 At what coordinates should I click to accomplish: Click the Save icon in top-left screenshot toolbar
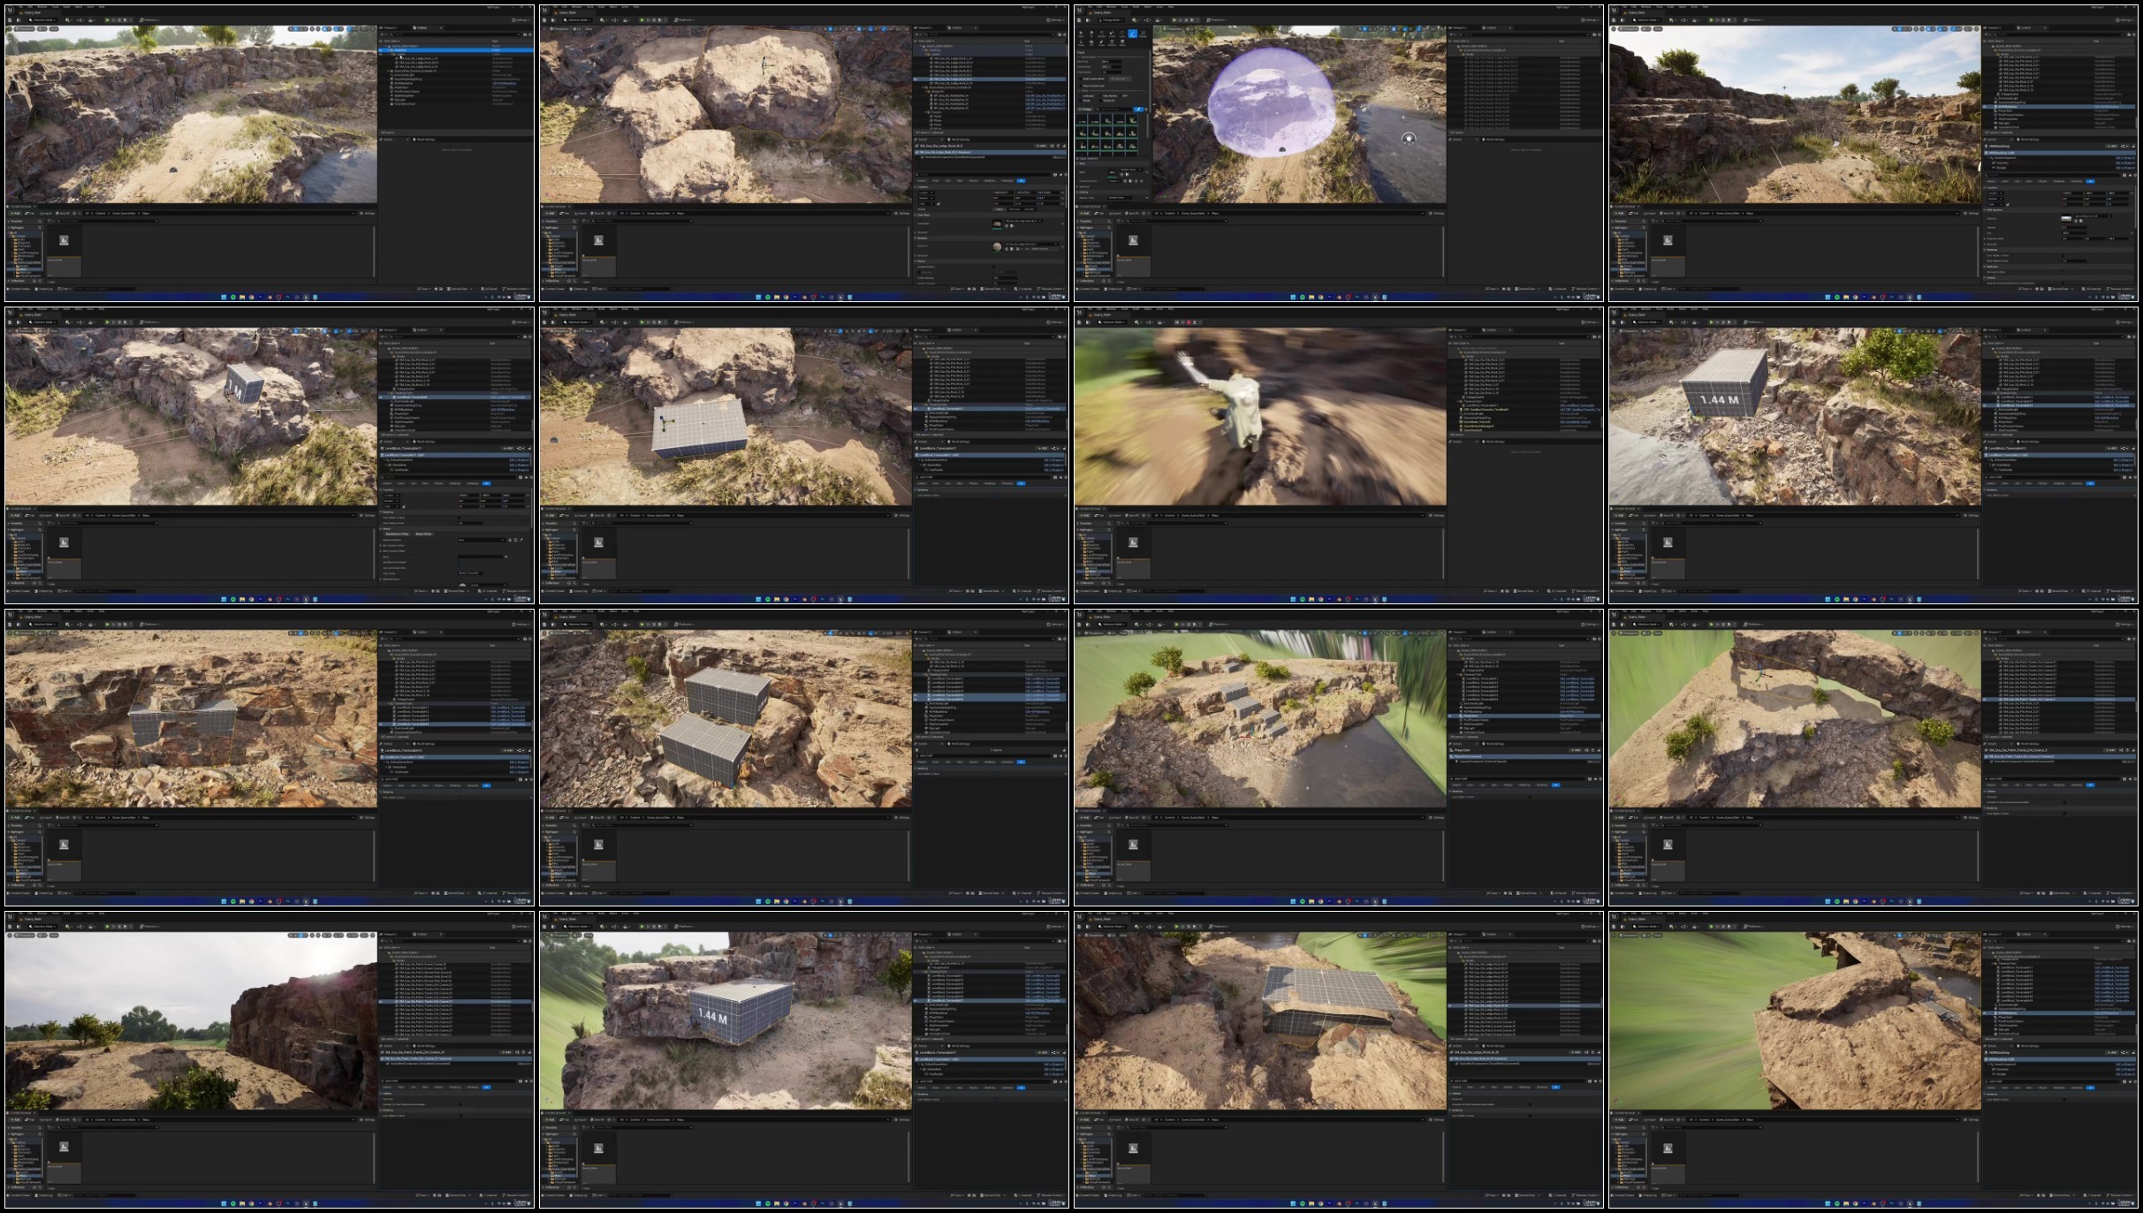pyautogui.click(x=11, y=19)
